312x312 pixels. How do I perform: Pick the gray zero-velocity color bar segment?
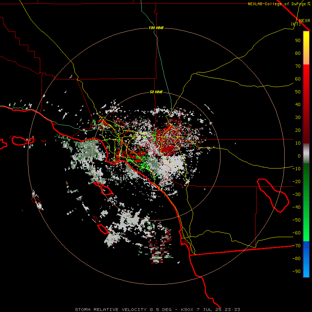(306, 154)
